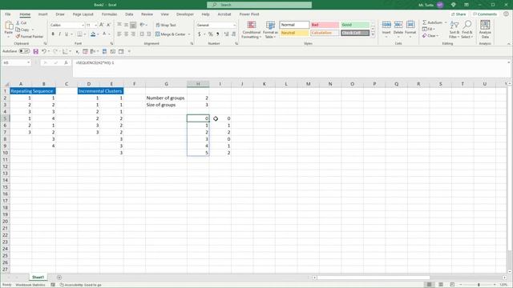
Task: Expand the cell styles gallery
Action: tap(373, 34)
